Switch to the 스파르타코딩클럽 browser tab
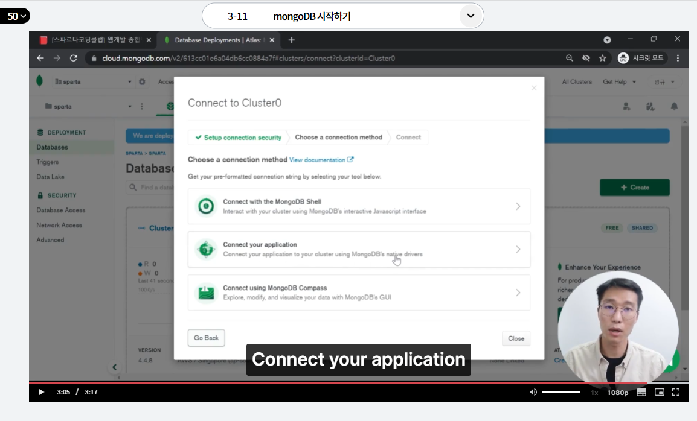 pos(95,40)
